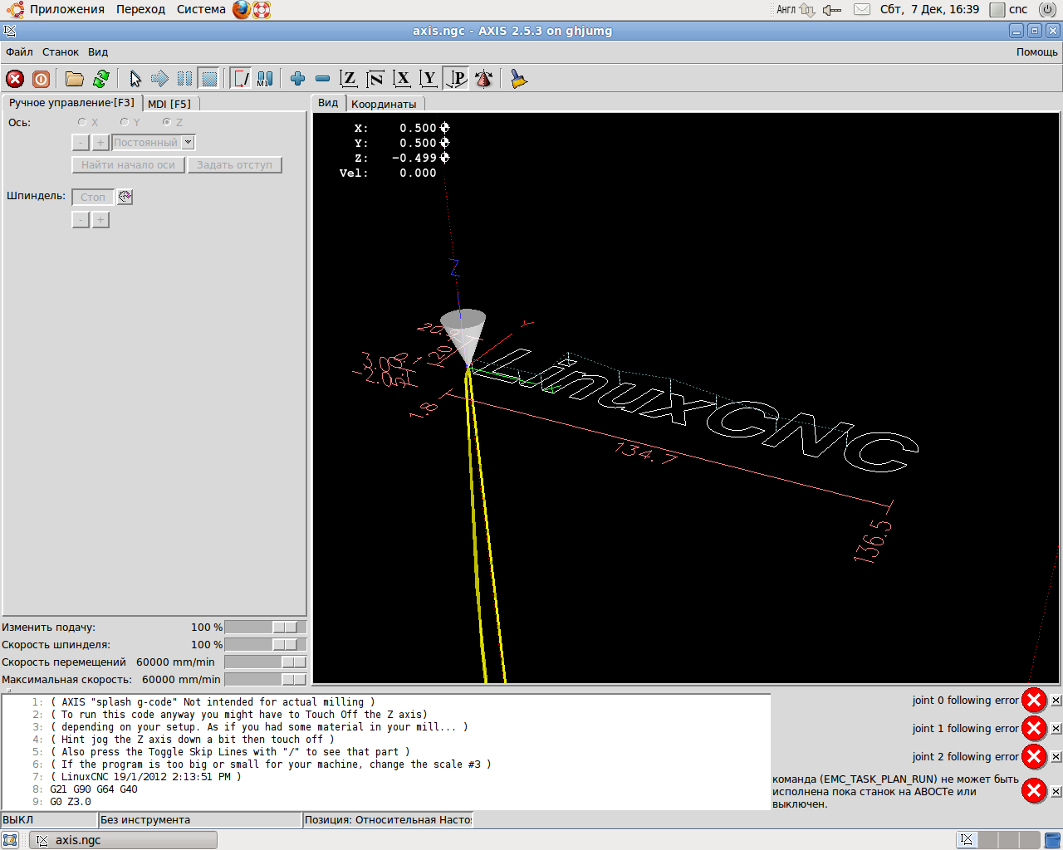
Task: Reload the current file
Action: tap(100, 79)
